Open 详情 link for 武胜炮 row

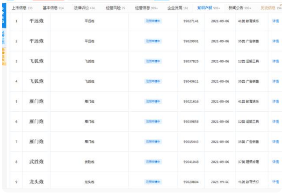coord(275,162)
